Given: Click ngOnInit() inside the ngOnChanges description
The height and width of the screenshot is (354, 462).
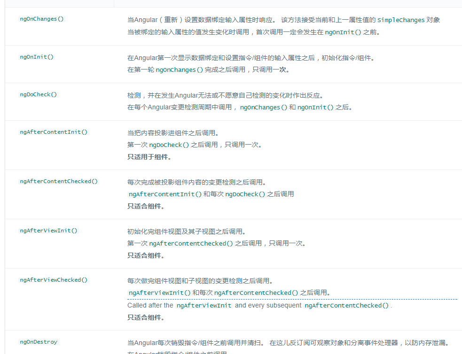Looking at the screenshot, I should [343, 32].
